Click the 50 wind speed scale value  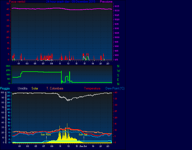click(x=8, y=4)
